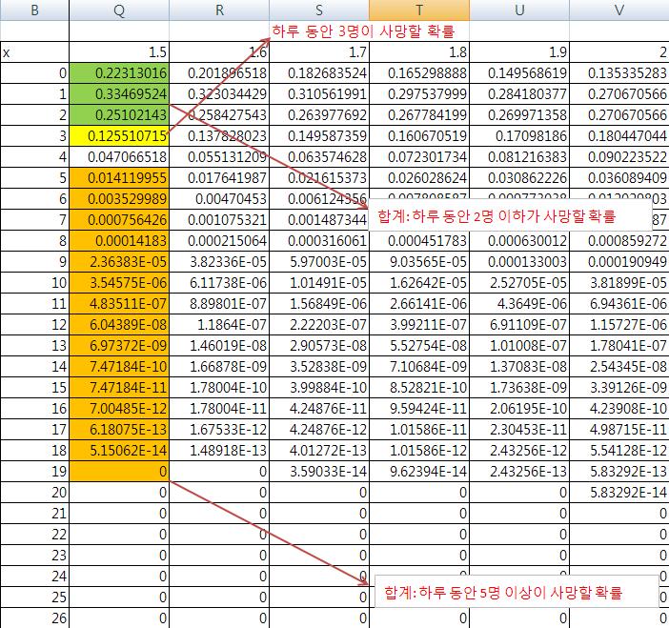The height and width of the screenshot is (628, 669).
Task: Click cell 0.030862226
Action: pyautogui.click(x=519, y=178)
